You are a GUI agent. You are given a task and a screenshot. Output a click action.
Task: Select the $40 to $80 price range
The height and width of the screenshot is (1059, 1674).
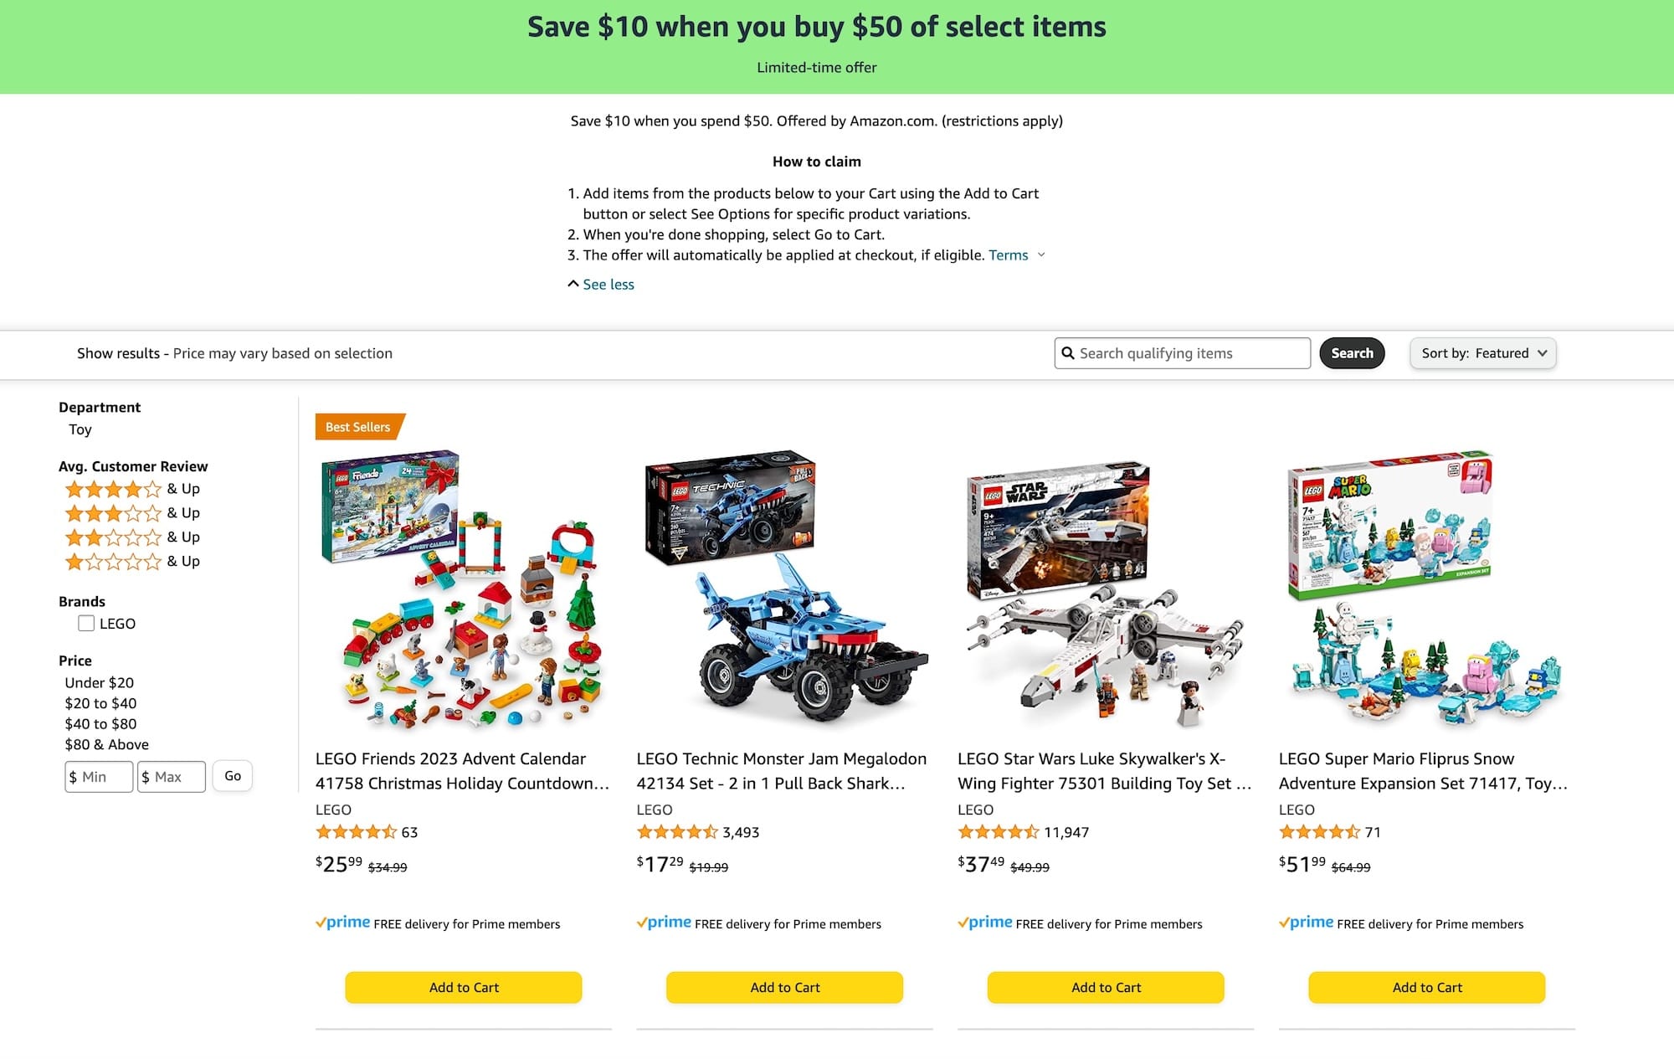100,724
